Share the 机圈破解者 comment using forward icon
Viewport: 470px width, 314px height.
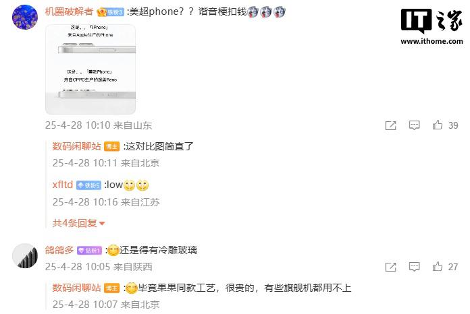click(390, 125)
